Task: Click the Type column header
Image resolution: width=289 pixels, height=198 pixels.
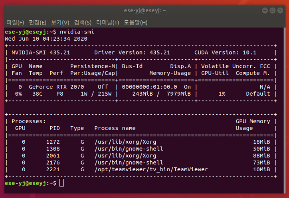Action: coord(77,128)
